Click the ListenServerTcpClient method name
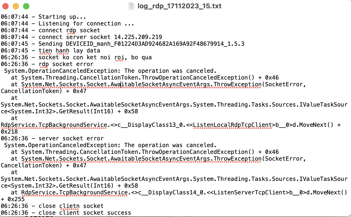The image size is (351, 217). click(251, 193)
